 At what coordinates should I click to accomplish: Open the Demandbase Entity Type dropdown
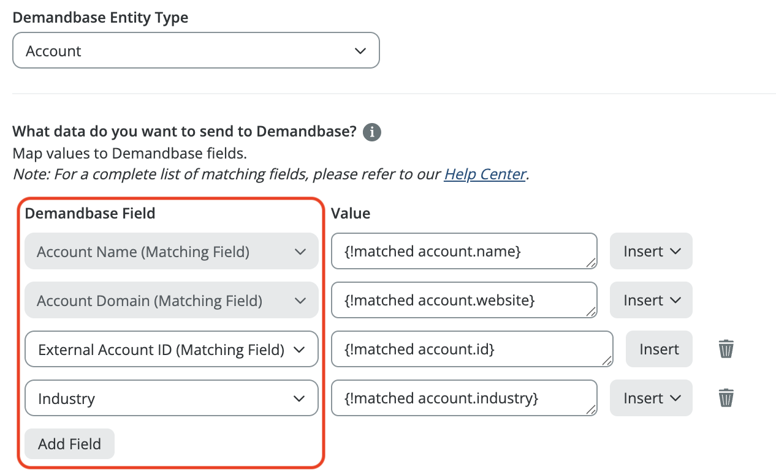coord(196,51)
